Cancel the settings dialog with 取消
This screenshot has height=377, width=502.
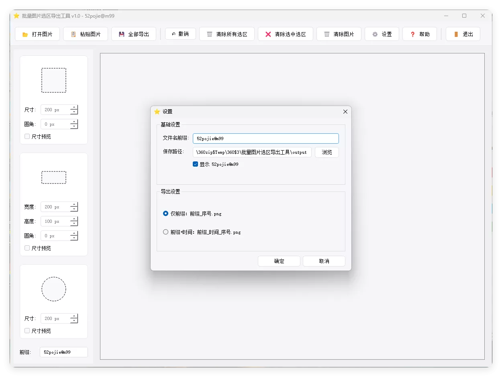click(x=324, y=261)
